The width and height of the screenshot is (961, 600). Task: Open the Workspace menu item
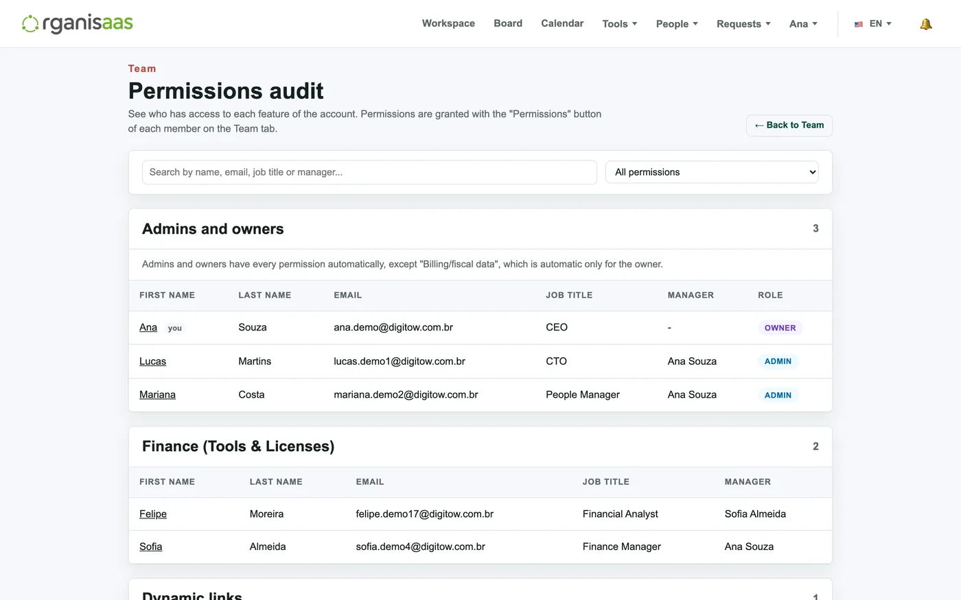pyautogui.click(x=448, y=23)
